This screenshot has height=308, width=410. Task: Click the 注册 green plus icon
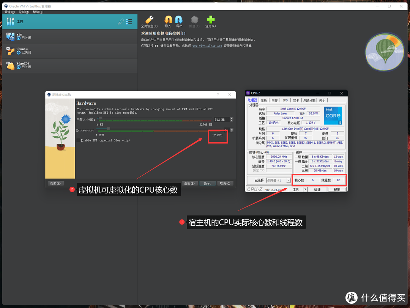pyautogui.click(x=210, y=20)
